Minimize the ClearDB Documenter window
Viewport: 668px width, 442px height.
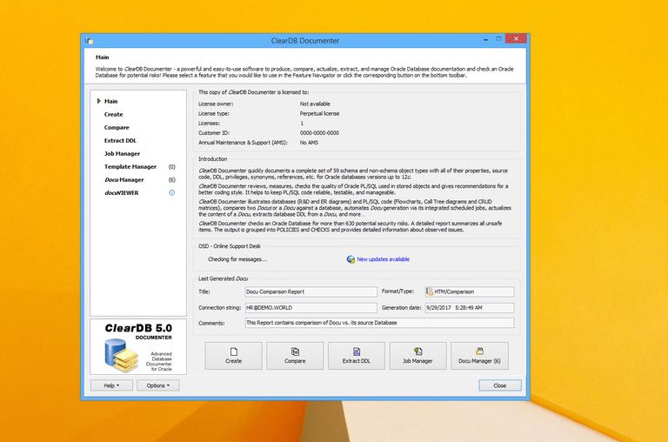[x=485, y=39]
